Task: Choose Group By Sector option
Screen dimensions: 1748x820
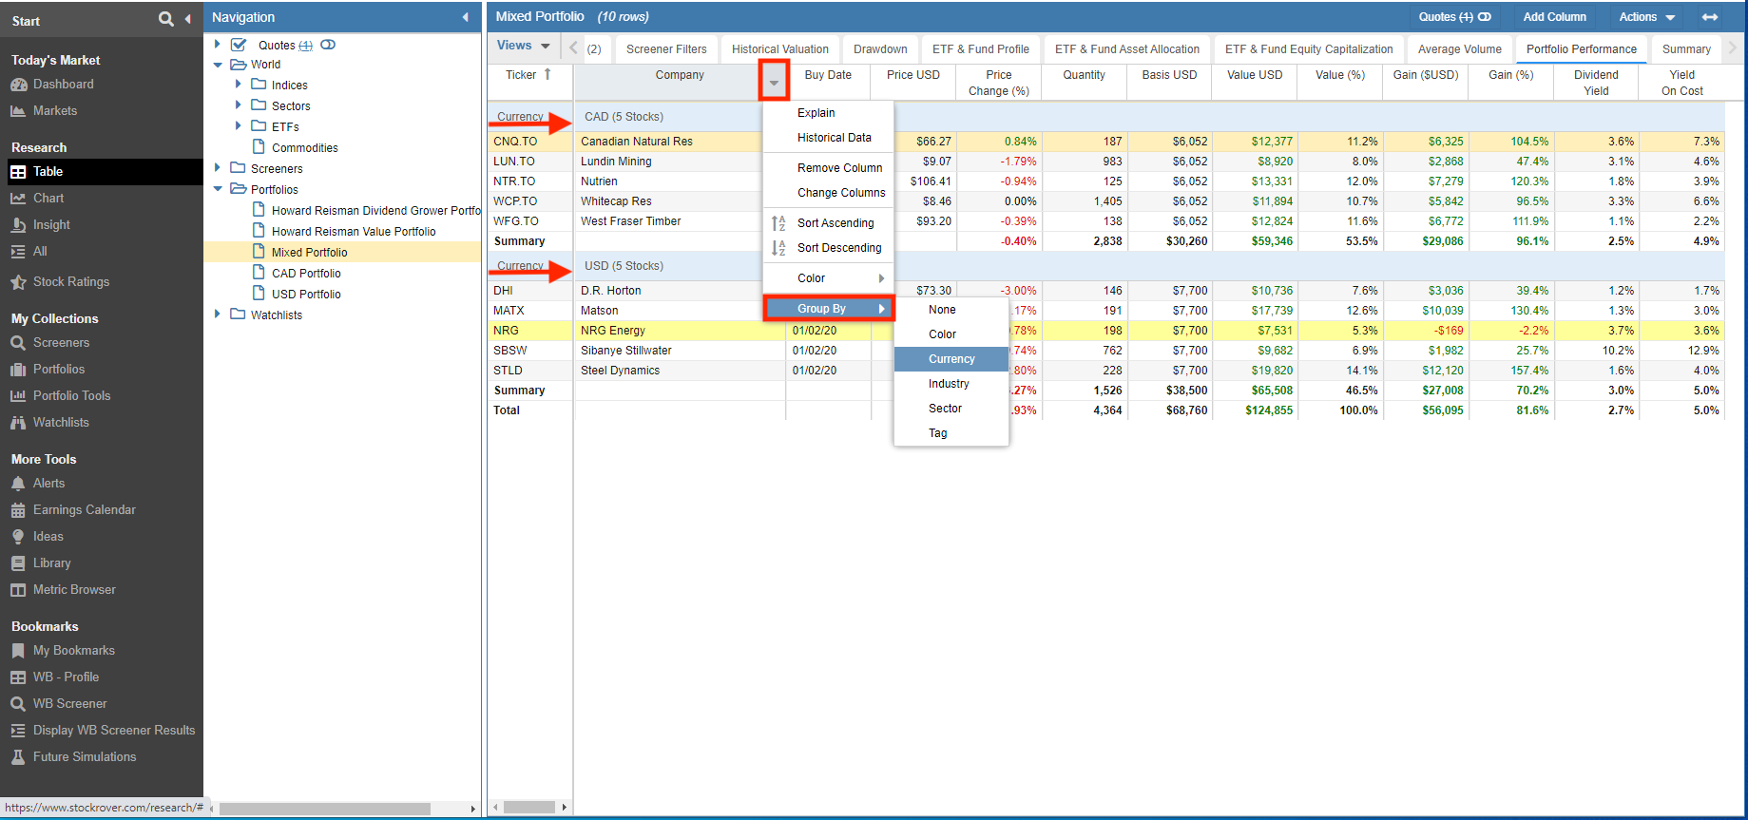Action: [x=951, y=409]
